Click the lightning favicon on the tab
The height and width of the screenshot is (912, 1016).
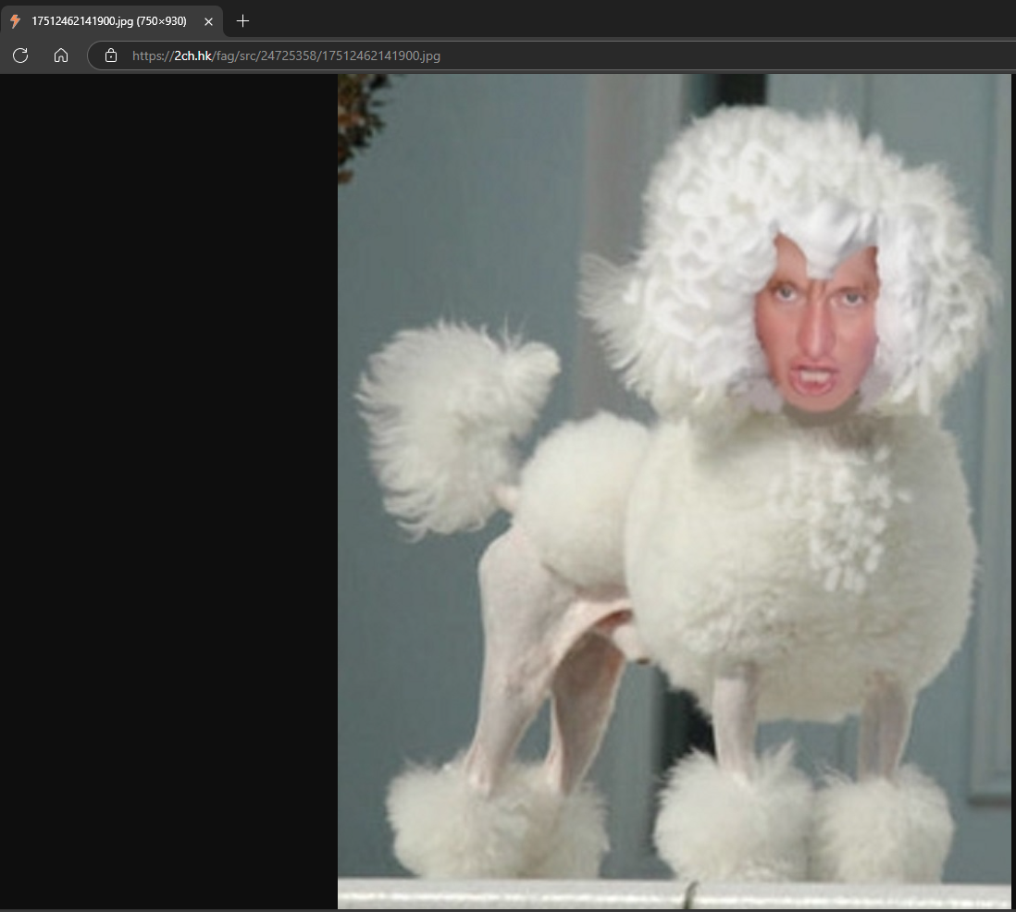pos(16,20)
